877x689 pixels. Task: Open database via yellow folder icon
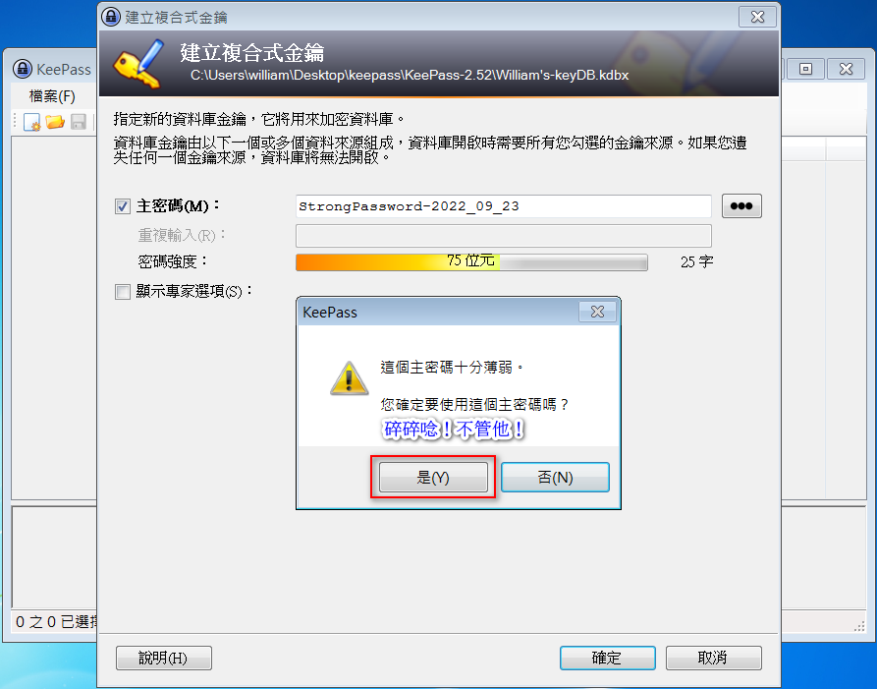pos(55,122)
